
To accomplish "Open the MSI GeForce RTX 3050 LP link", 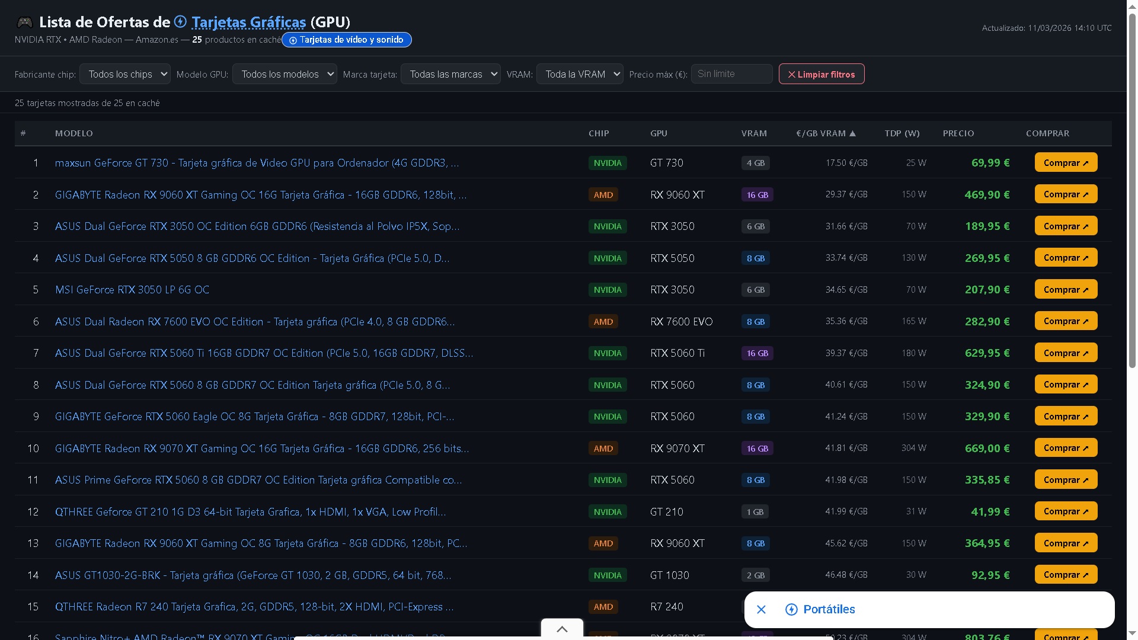I will click(132, 290).
